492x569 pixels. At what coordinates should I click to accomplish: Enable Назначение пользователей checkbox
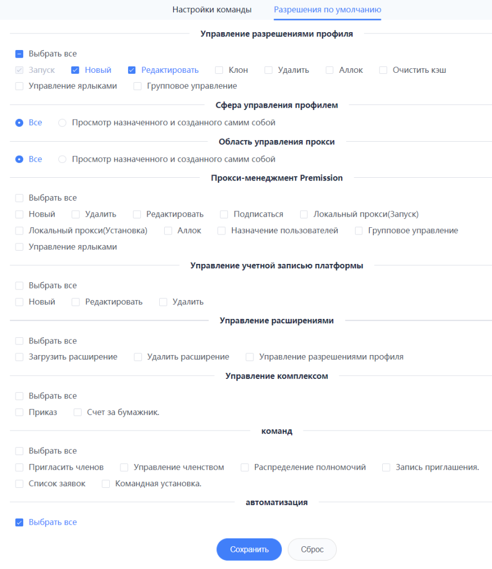(x=221, y=231)
